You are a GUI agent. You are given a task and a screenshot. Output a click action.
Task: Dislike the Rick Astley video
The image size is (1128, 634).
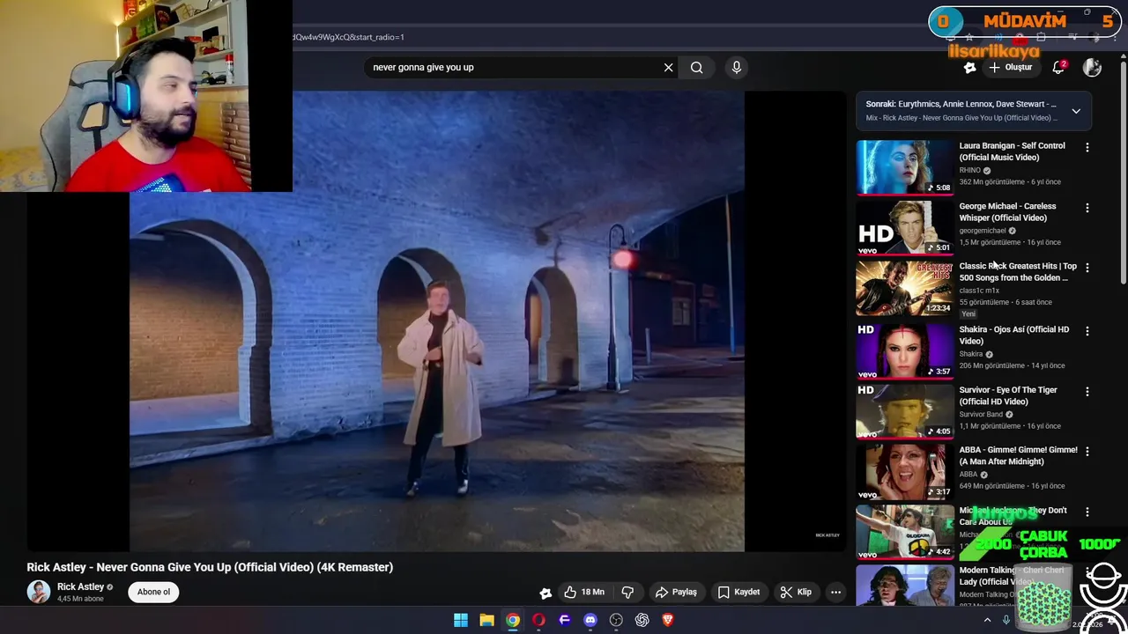(x=627, y=592)
